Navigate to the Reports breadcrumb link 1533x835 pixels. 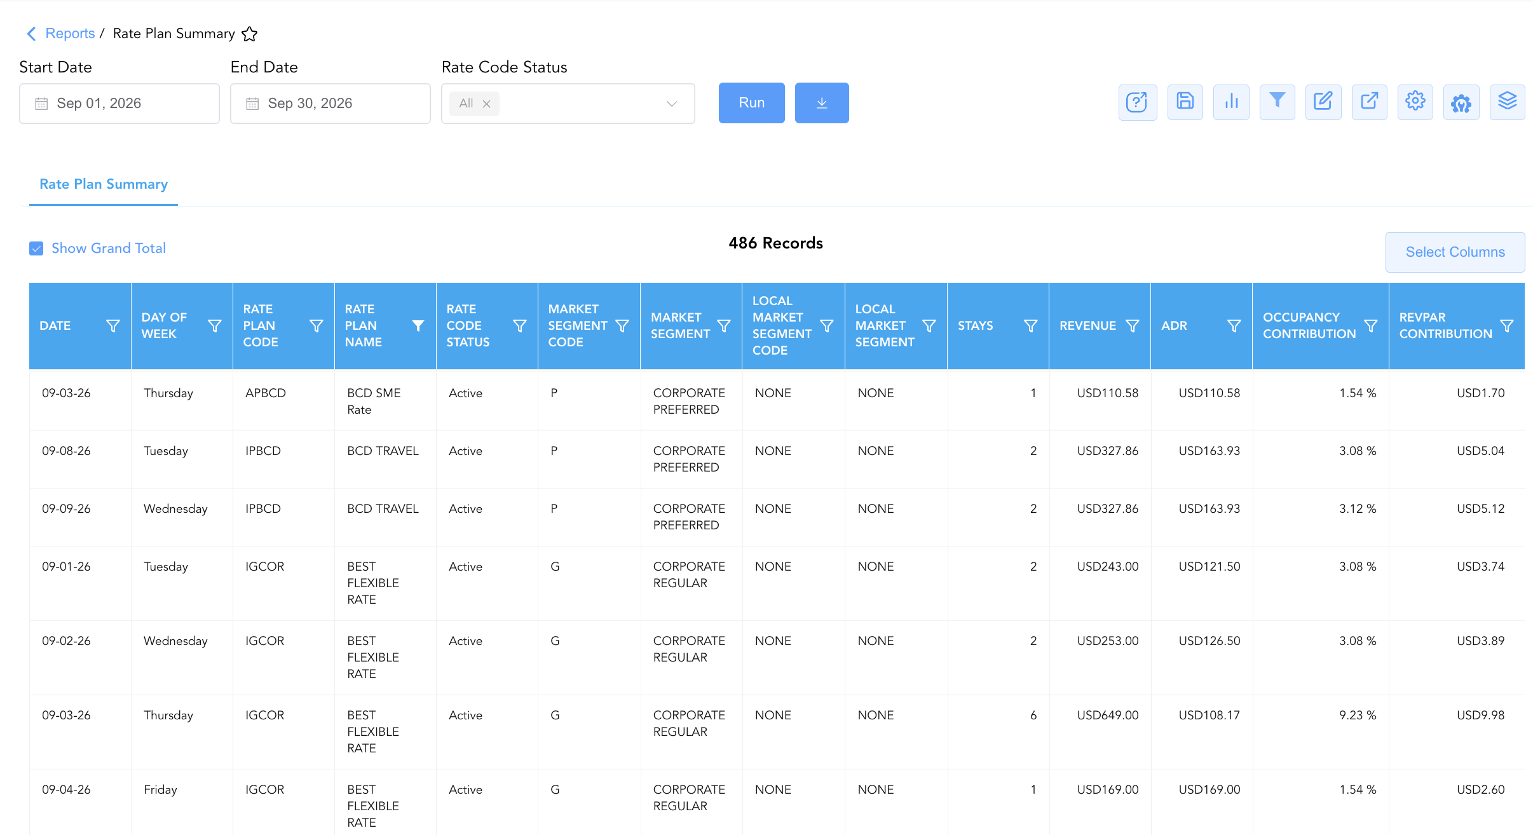[70, 34]
